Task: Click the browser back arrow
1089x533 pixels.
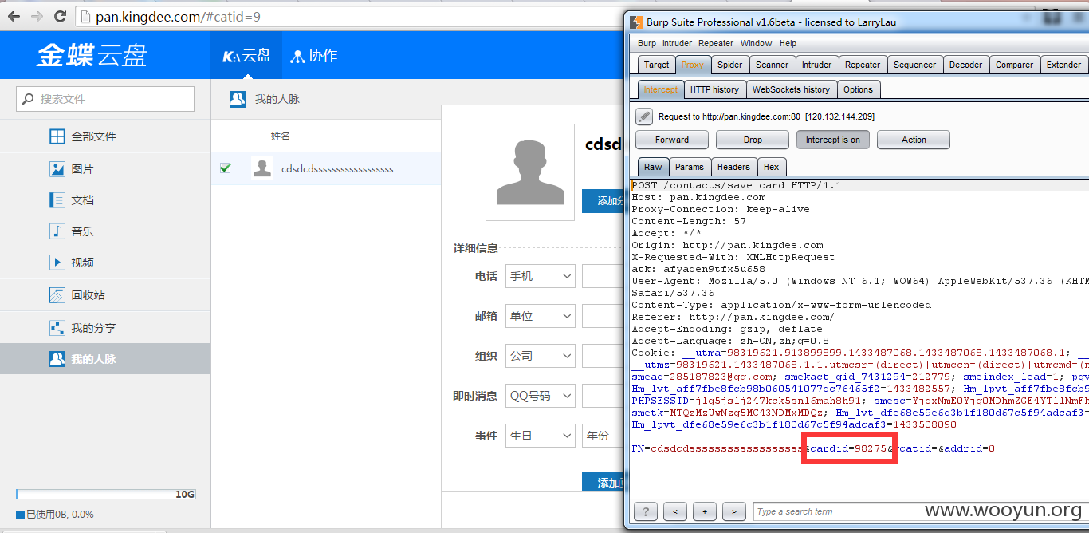Action: point(14,16)
